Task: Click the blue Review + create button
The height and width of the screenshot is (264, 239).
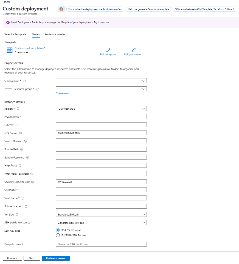Action: point(56,258)
